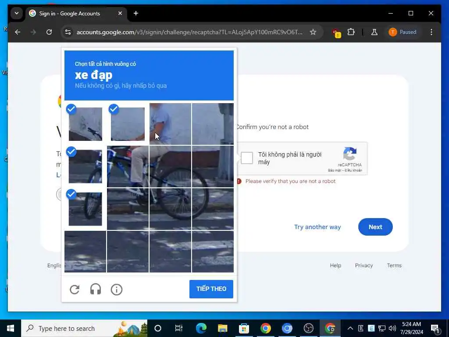This screenshot has height=337, width=449.
Task: Open the blue Chromium taskbar icon
Action: point(287,328)
